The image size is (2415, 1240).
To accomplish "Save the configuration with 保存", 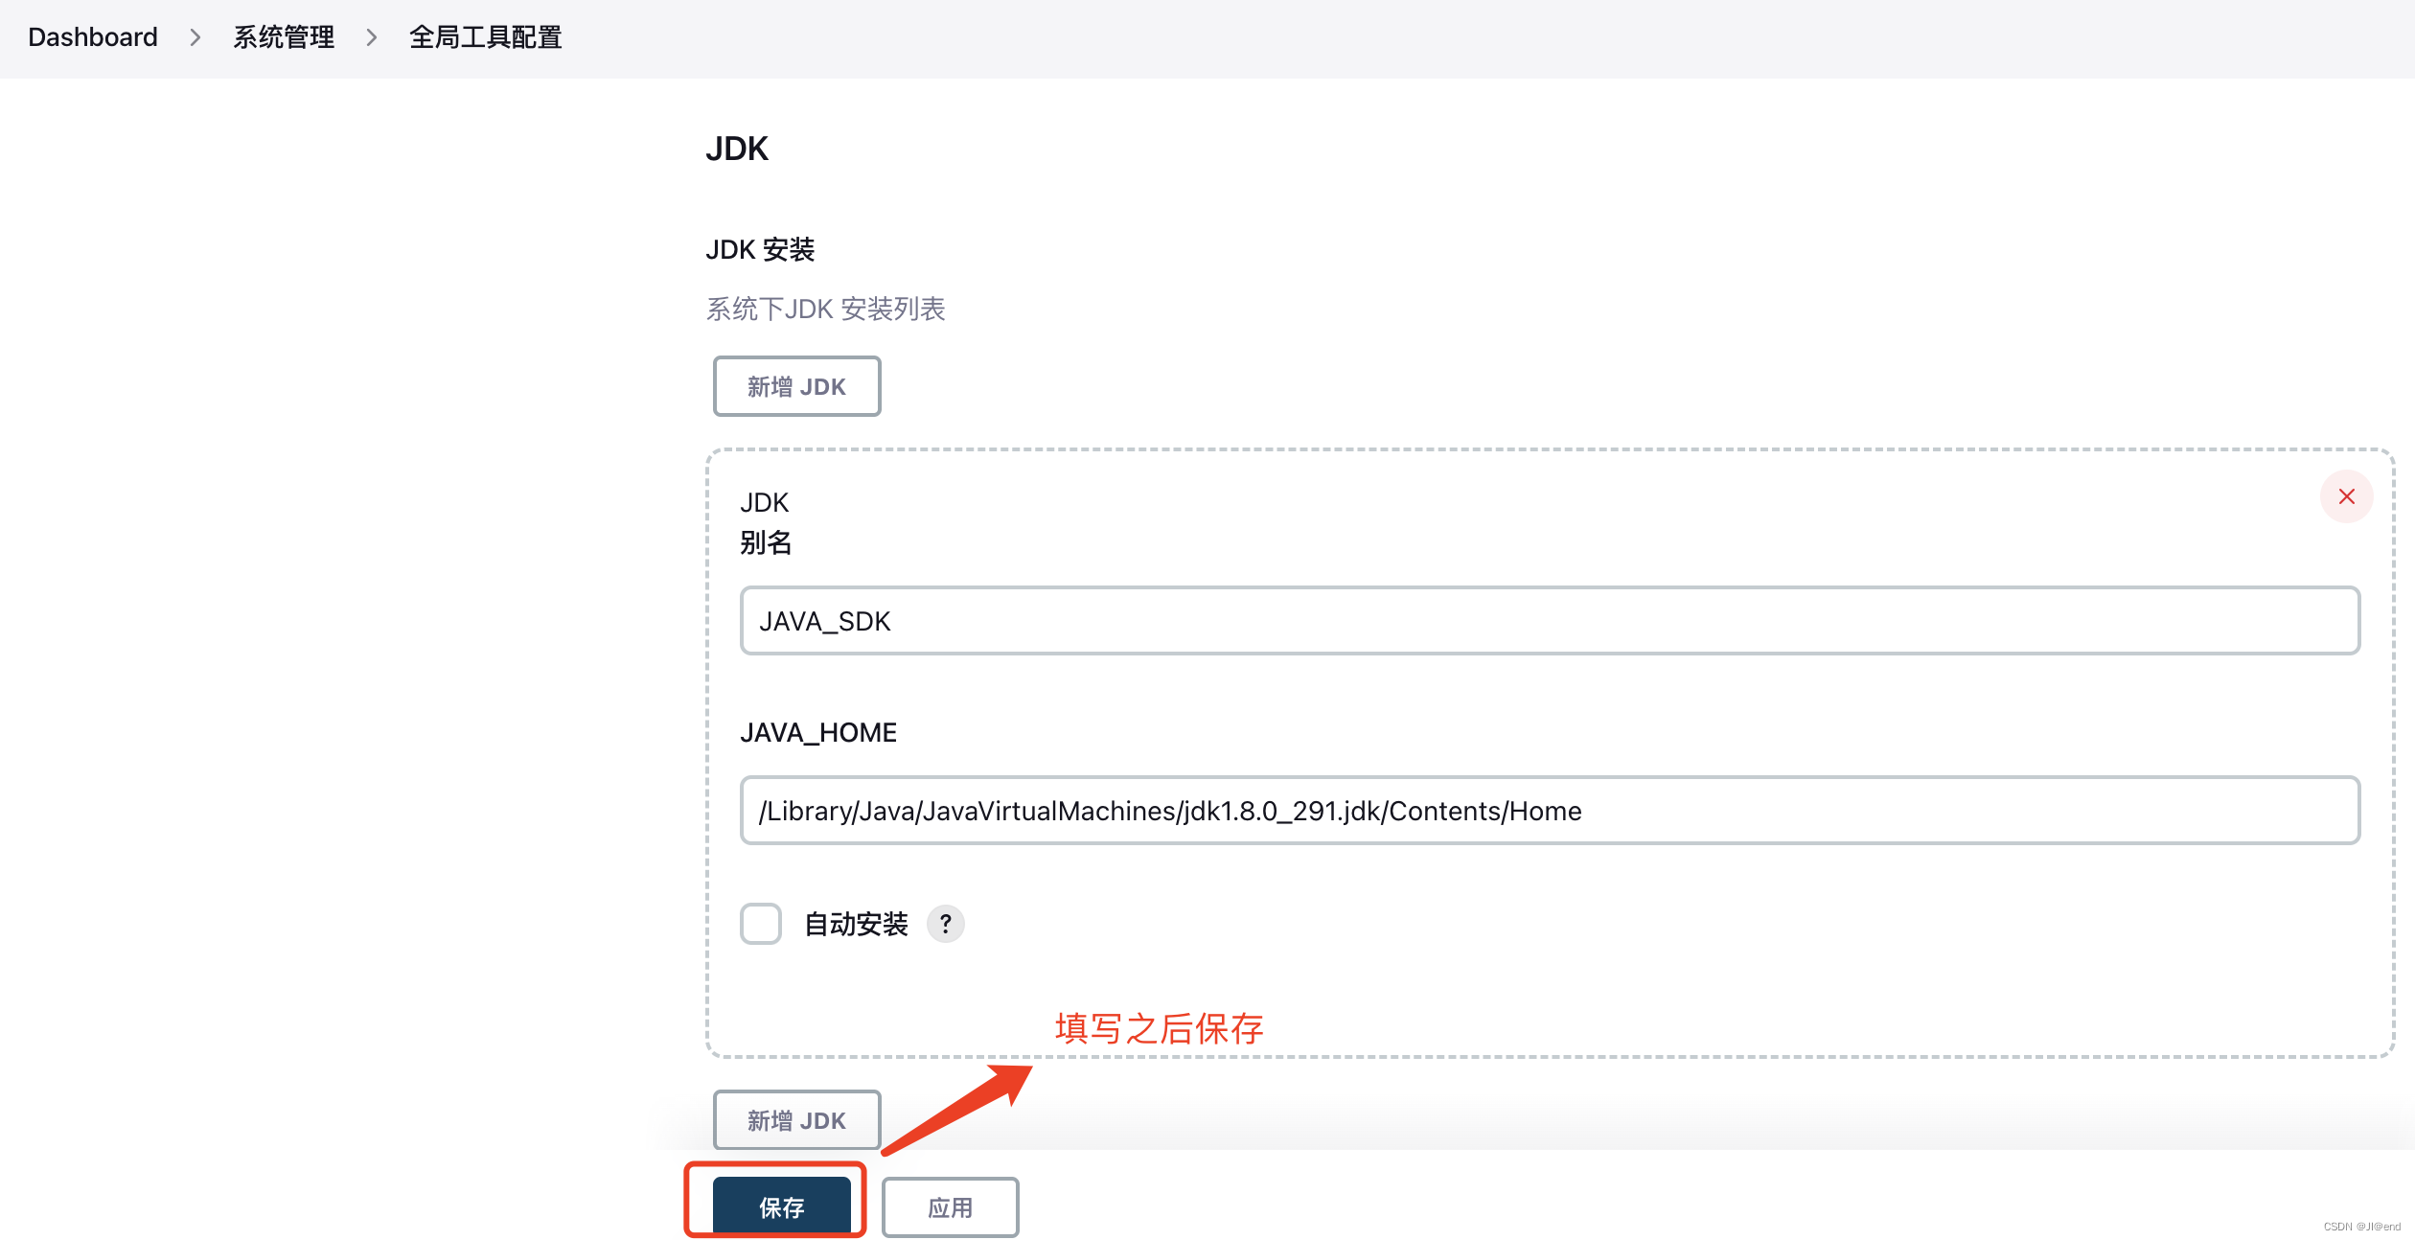I will (x=781, y=1206).
